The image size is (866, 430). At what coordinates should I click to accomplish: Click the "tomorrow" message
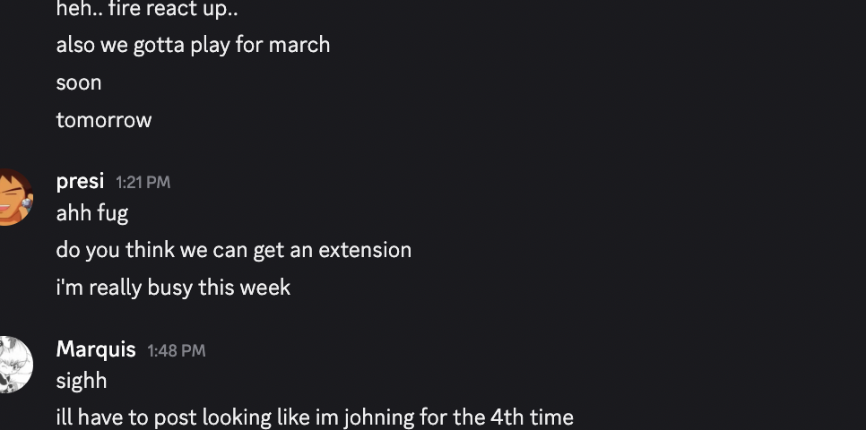pyautogui.click(x=104, y=120)
